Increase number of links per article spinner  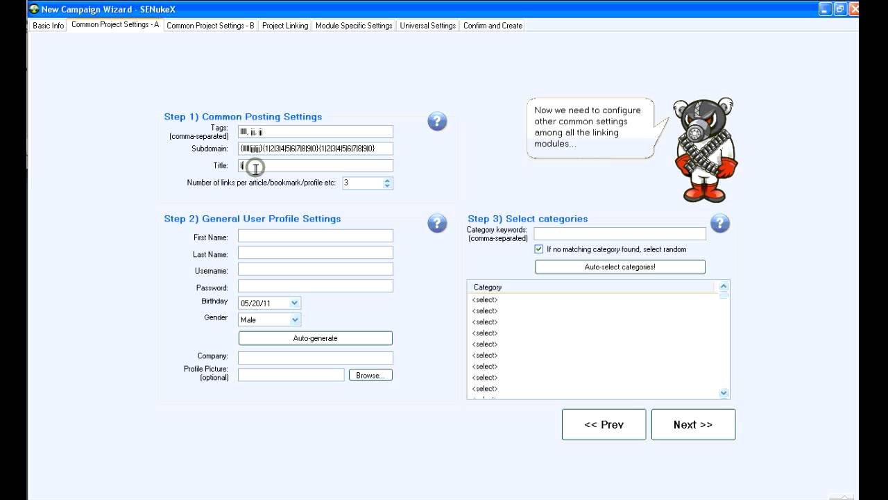click(388, 180)
